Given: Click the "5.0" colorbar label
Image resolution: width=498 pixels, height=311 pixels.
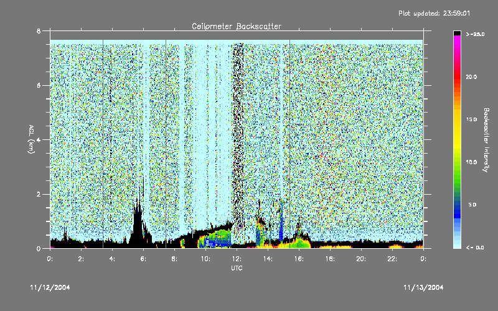Looking at the screenshot, I should tap(472, 205).
